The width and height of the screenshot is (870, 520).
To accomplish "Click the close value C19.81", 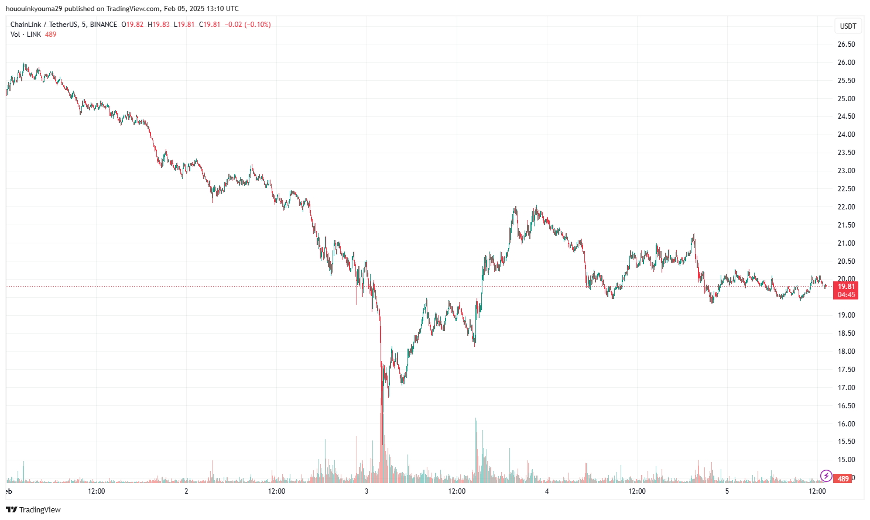I will coord(210,25).
